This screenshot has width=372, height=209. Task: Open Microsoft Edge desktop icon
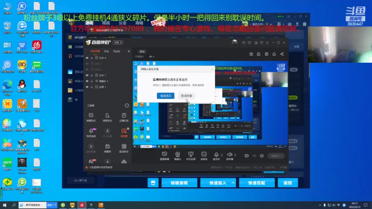tap(7, 87)
